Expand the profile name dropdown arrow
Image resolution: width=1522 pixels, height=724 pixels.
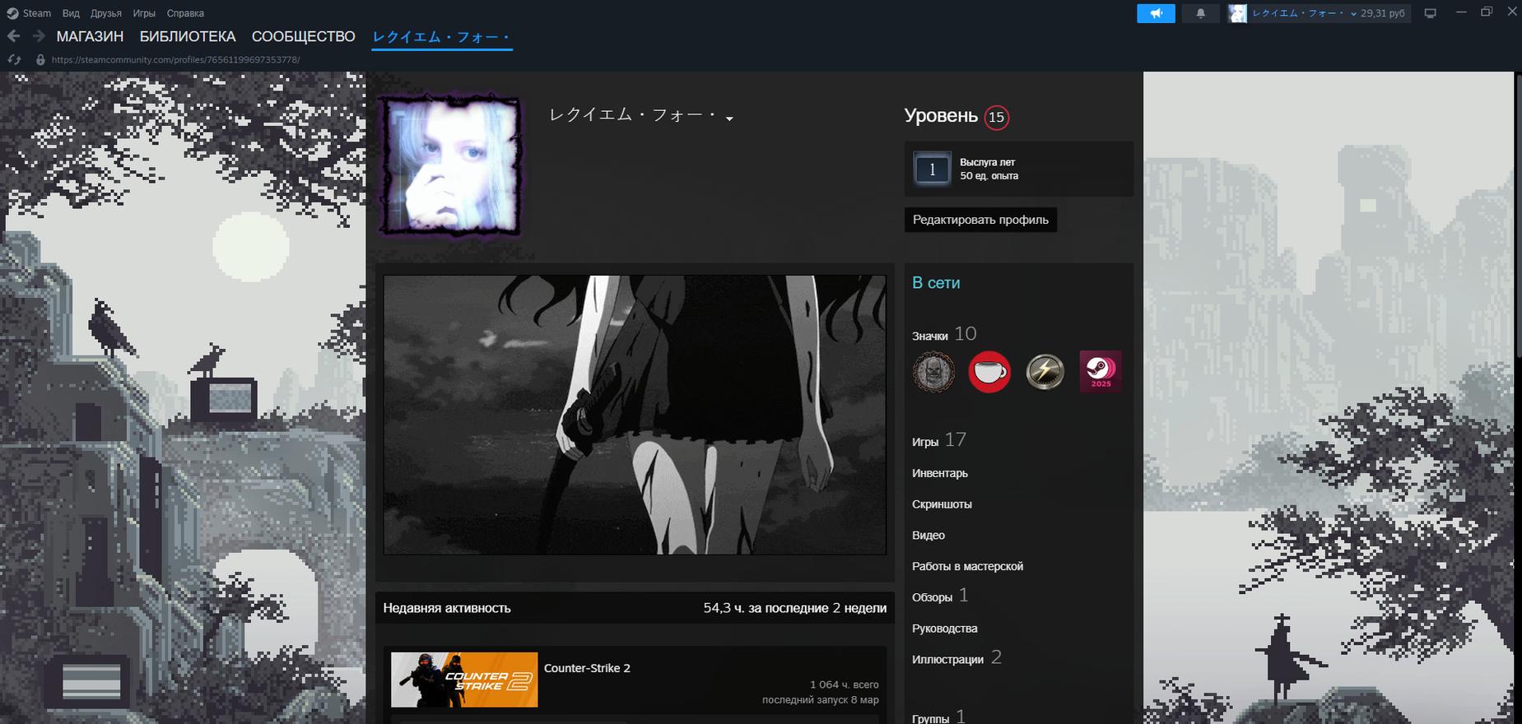729,118
